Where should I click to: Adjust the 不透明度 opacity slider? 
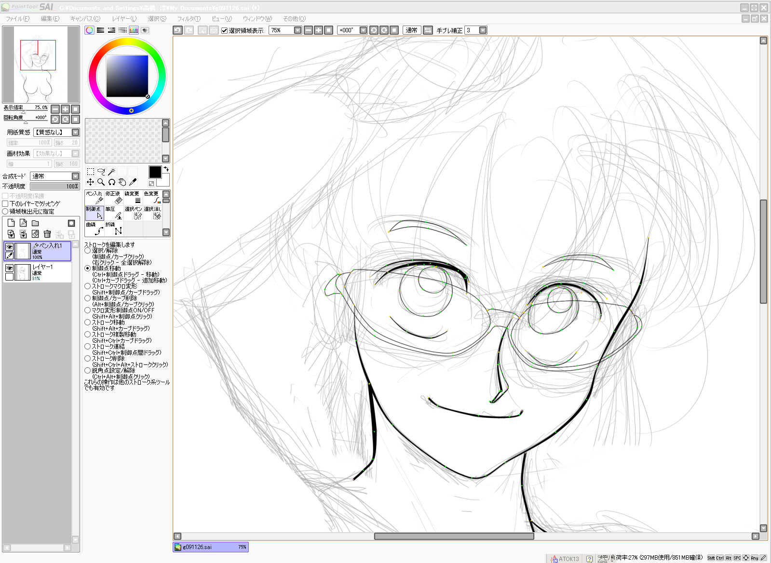click(54, 186)
